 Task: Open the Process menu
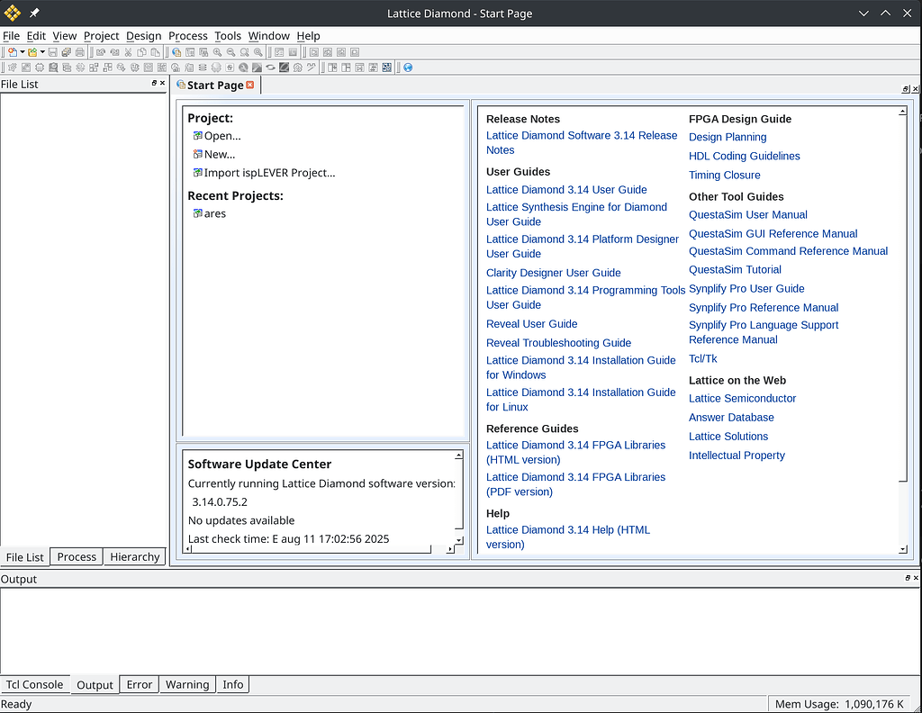tap(187, 36)
